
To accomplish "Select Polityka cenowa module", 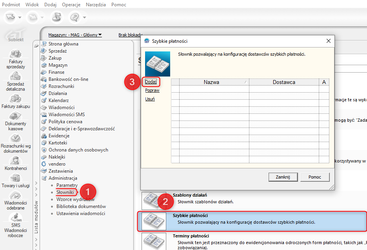I will [65, 122].
